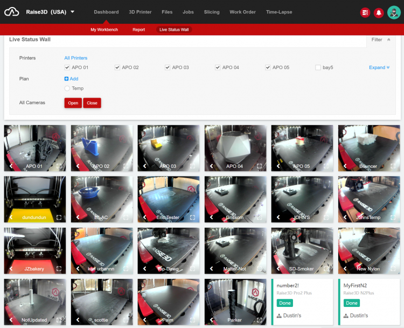Click back arrow on JOHN'S camera
This screenshot has width=404, height=328.
pos(278,217)
